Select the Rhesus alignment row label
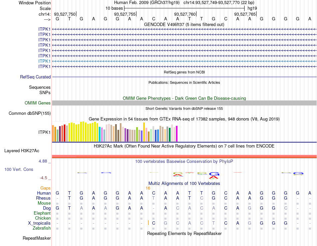317x246 pixels. point(43,198)
